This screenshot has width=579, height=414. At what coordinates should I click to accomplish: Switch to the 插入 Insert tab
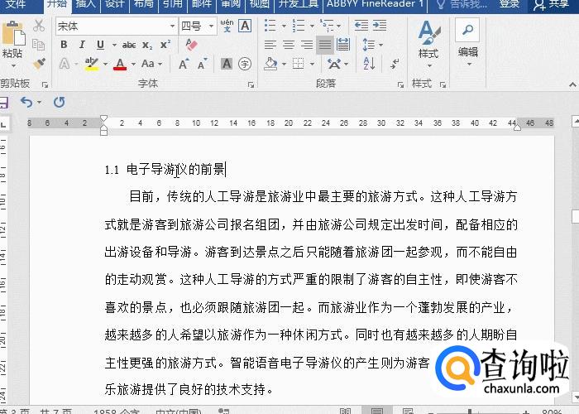tap(85, 4)
